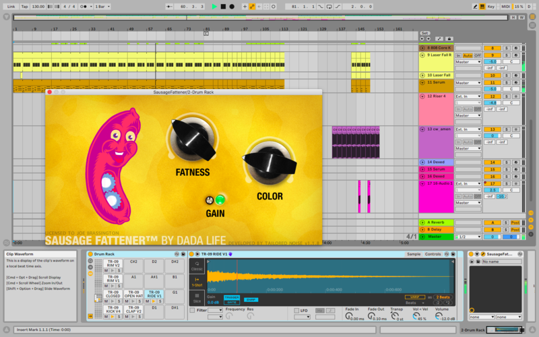Click the green gain indicator light
This screenshot has height=337, width=539.
220,200
